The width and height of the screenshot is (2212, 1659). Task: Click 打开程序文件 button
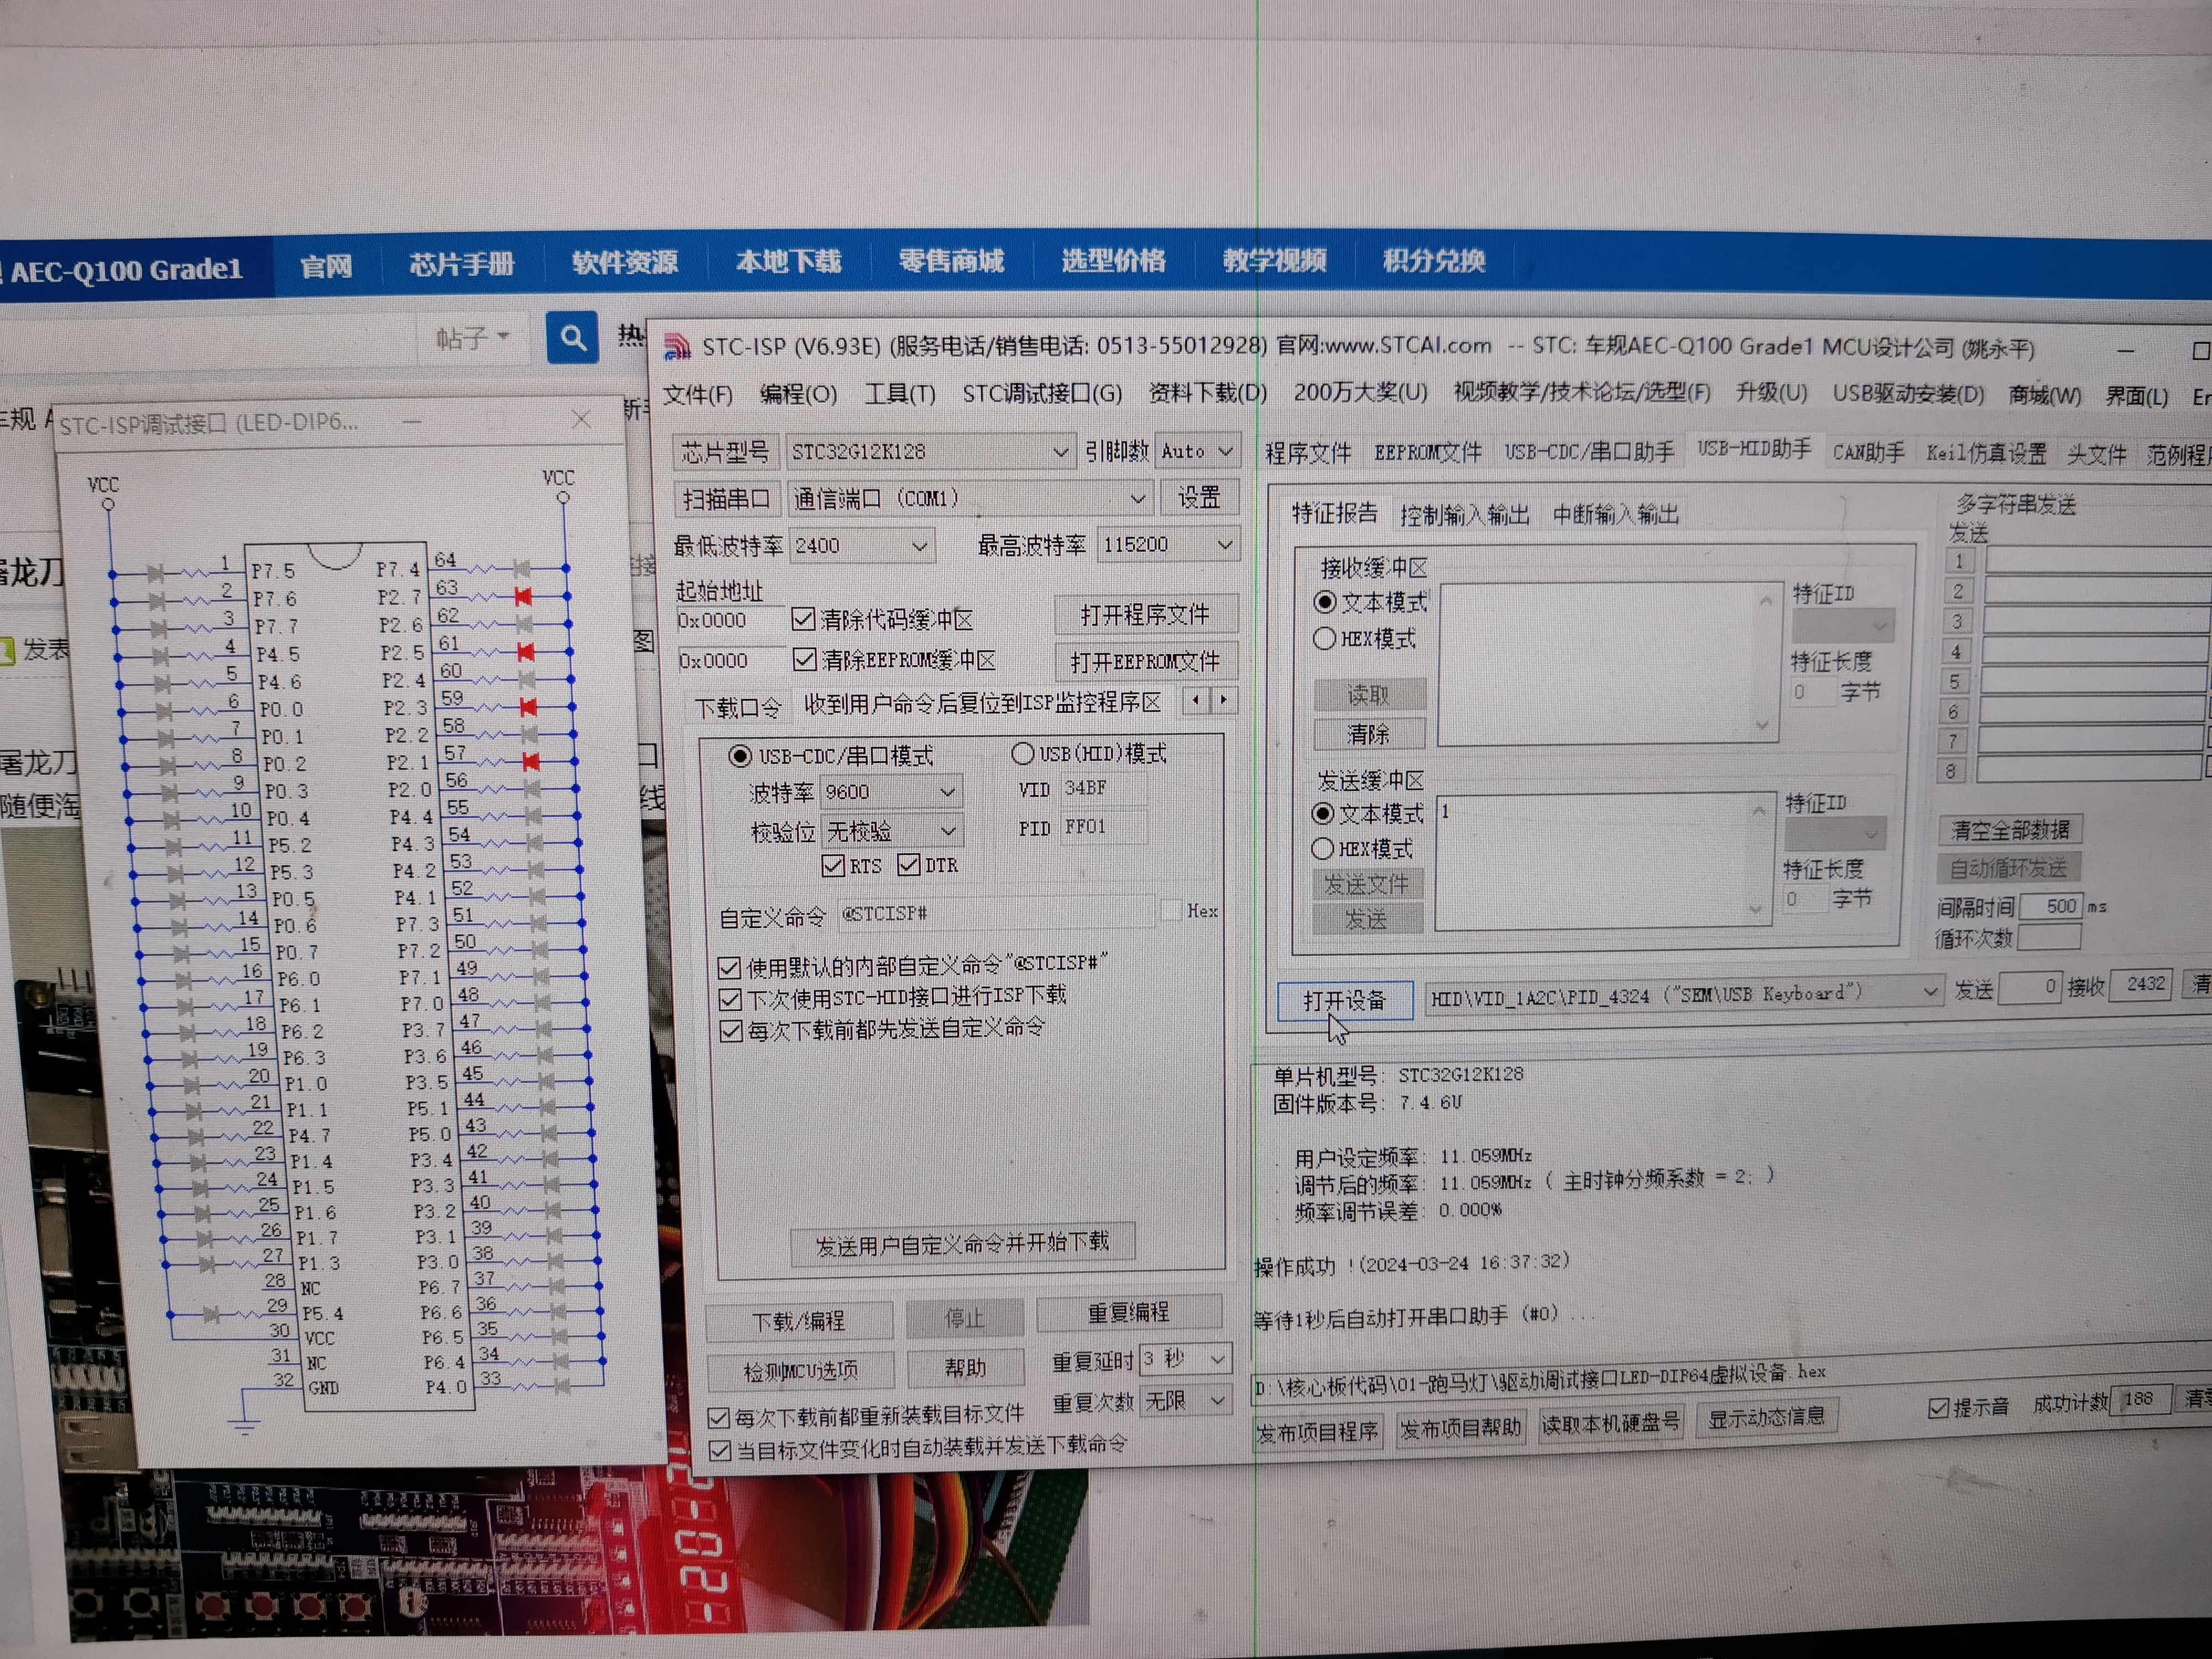(1145, 614)
